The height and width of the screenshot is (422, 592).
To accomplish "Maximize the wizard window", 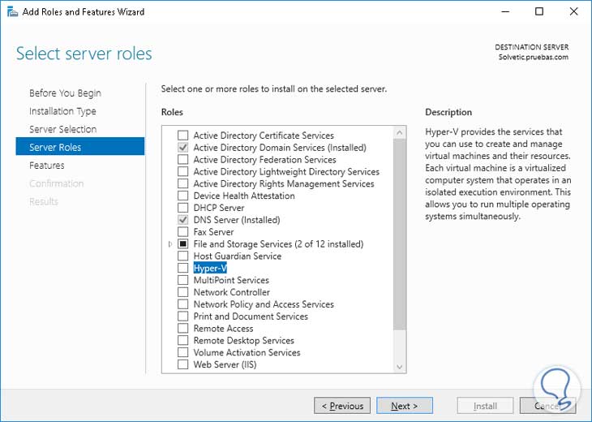I will [x=540, y=11].
